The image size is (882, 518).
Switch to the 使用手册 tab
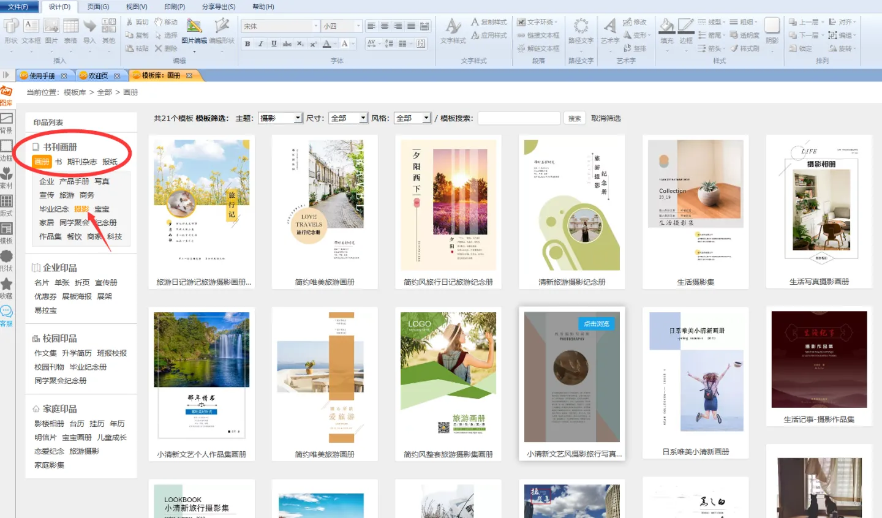pos(42,76)
